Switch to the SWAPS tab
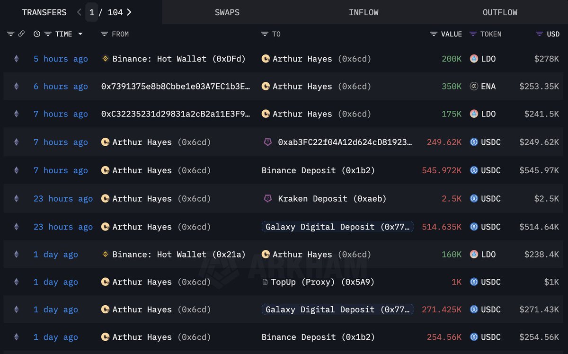Viewport: 568px width, 354px height. pos(227,12)
